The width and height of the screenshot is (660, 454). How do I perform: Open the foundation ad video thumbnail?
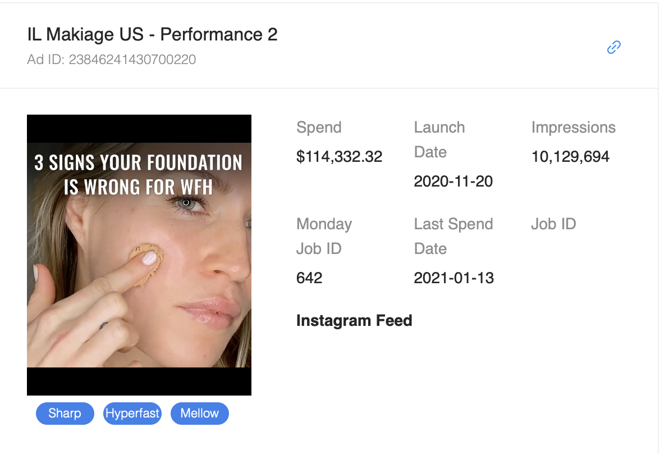tap(139, 255)
